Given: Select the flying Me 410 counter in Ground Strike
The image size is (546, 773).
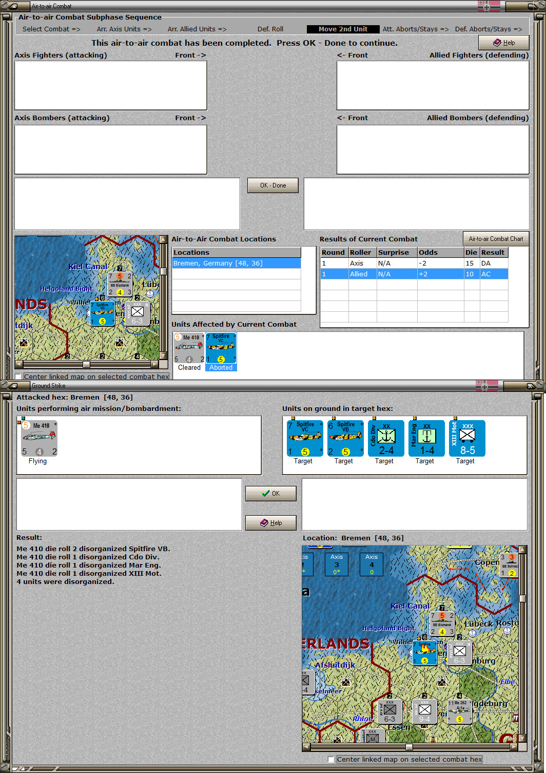Looking at the screenshot, I should click(39, 438).
